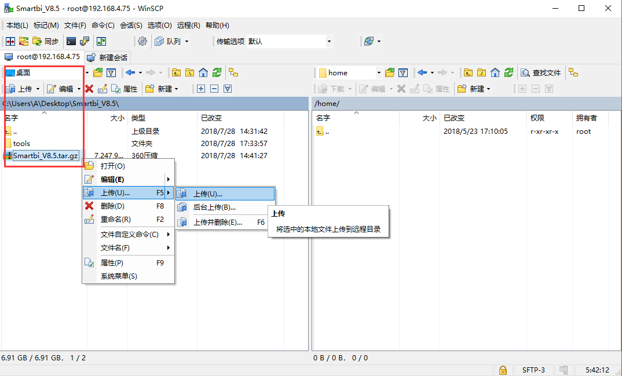Click the 同步 synchronize toolbar button
This screenshot has height=376, width=622.
coord(46,41)
